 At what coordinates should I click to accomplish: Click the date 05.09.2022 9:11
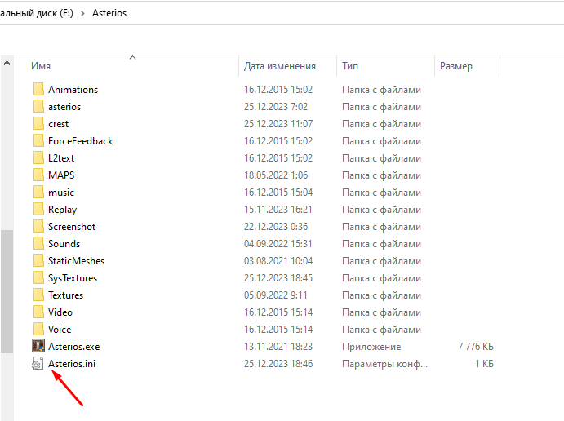[x=276, y=295]
